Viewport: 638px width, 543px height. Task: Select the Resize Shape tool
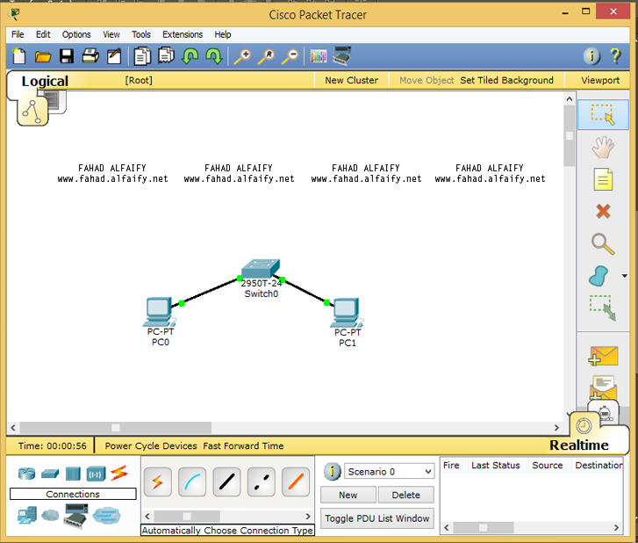[603, 308]
